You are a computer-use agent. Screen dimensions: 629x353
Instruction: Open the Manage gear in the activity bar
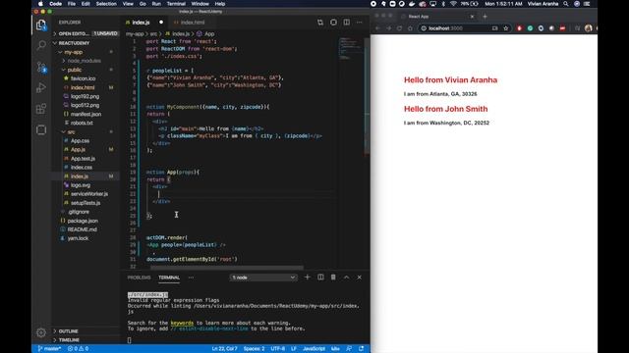point(41,332)
